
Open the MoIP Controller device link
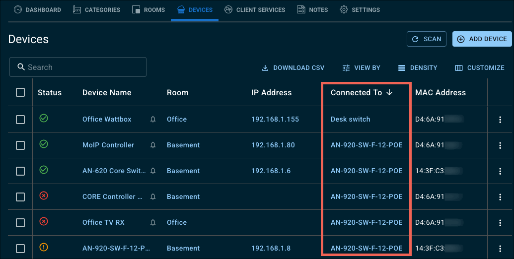(108, 145)
